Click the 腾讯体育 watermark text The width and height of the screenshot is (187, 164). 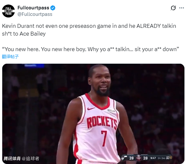[12, 159]
